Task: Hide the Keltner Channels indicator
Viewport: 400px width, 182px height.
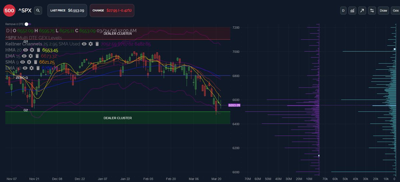Action: [84, 44]
